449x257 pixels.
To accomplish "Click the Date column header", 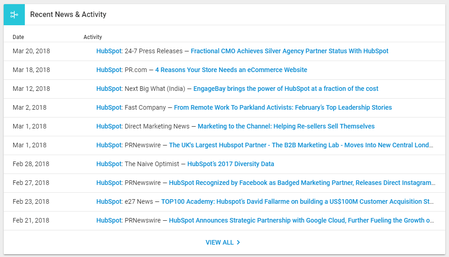I will click(18, 37).
